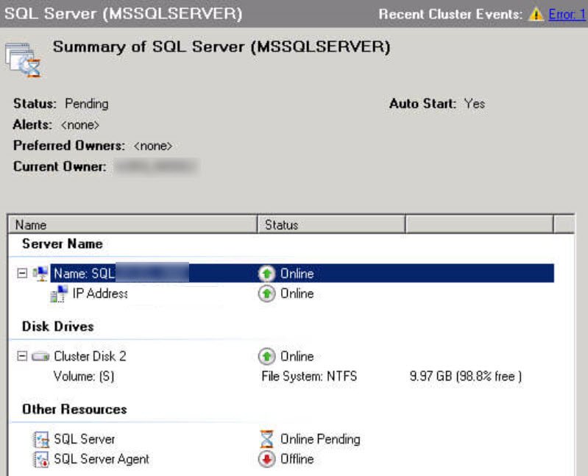Click the green Online arrow in Name: SQL row

(x=266, y=274)
